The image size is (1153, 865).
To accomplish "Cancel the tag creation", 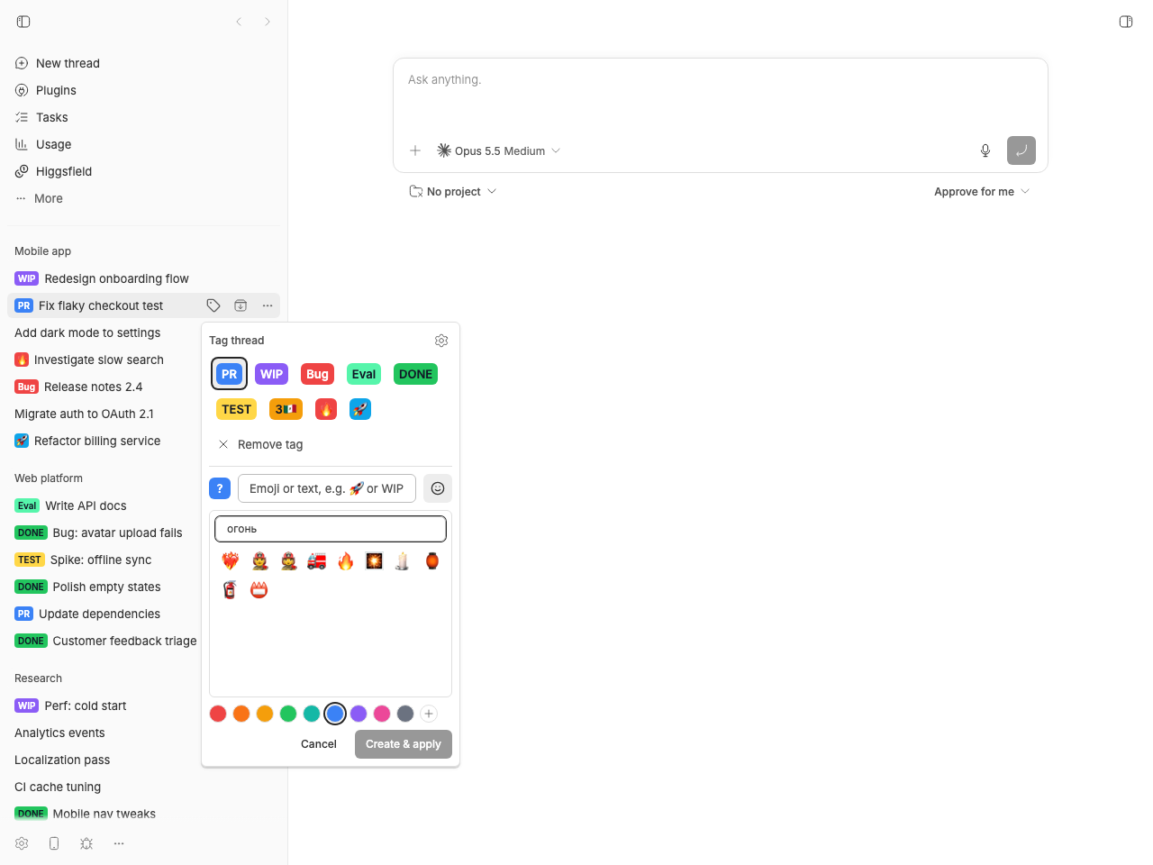I will (319, 744).
